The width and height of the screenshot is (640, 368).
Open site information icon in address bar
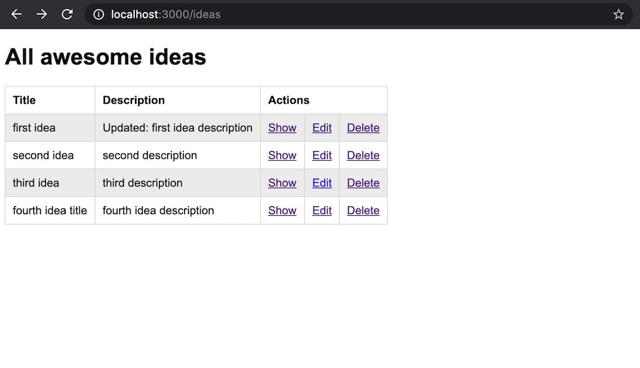pyautogui.click(x=99, y=14)
